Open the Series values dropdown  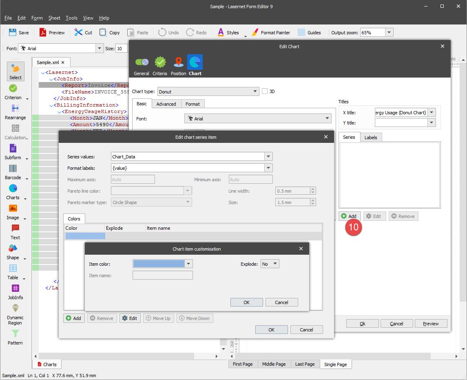[x=268, y=156]
